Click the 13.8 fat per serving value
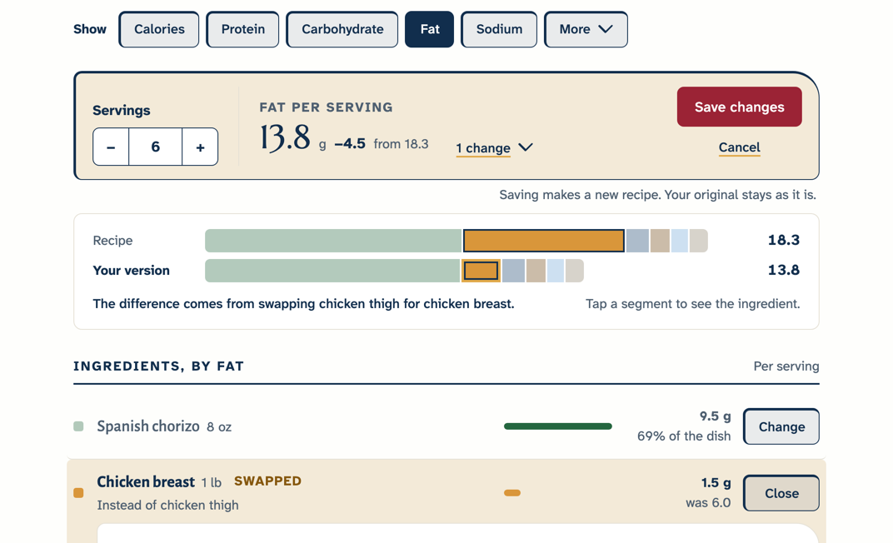Screen dimensions: 893x543 tap(286, 137)
